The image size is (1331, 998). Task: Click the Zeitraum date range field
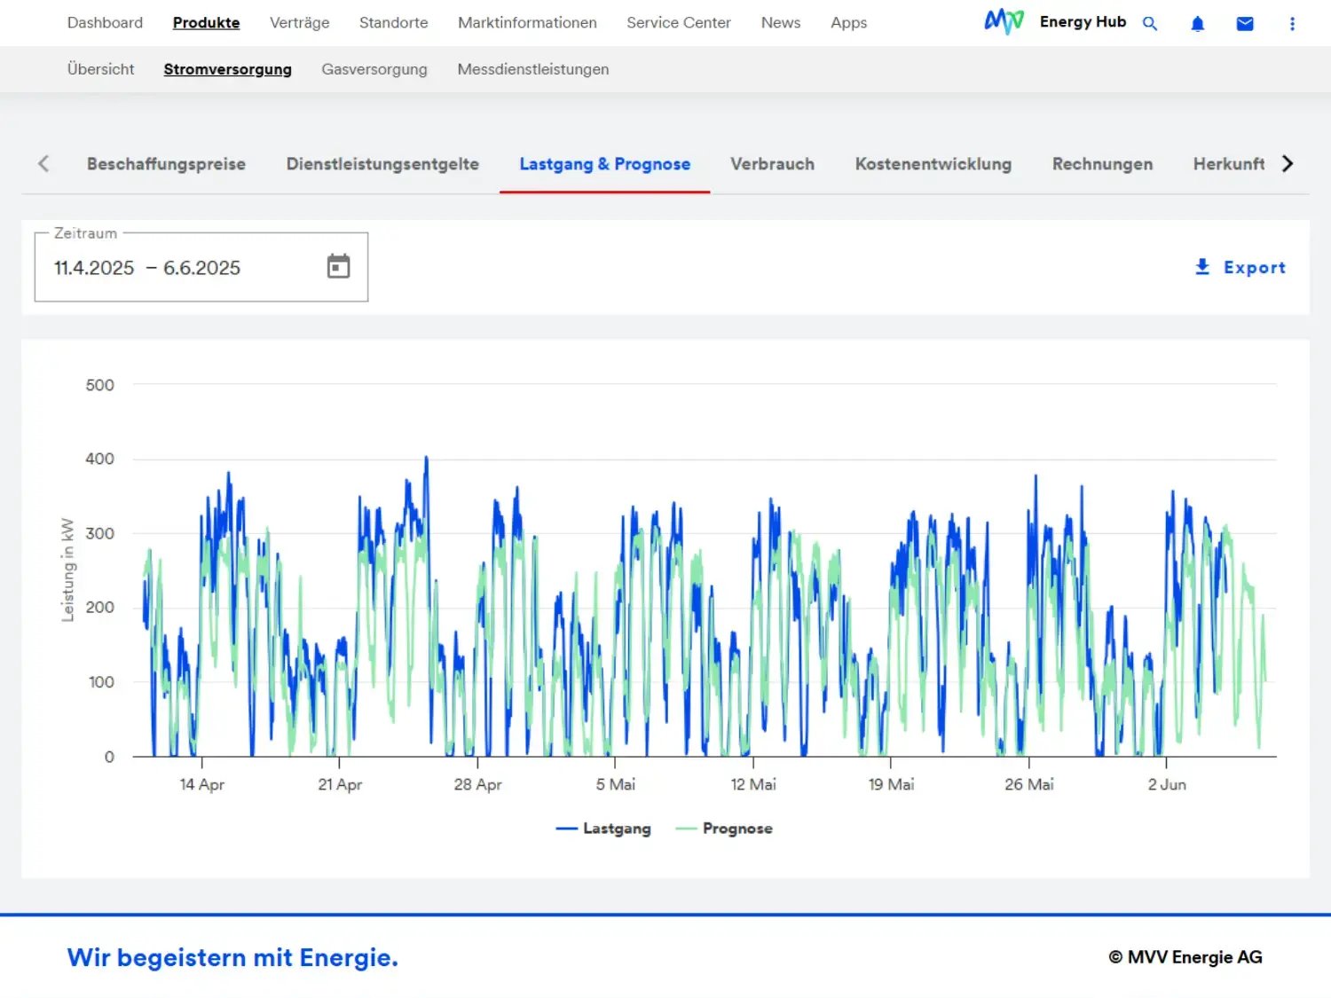(x=177, y=268)
